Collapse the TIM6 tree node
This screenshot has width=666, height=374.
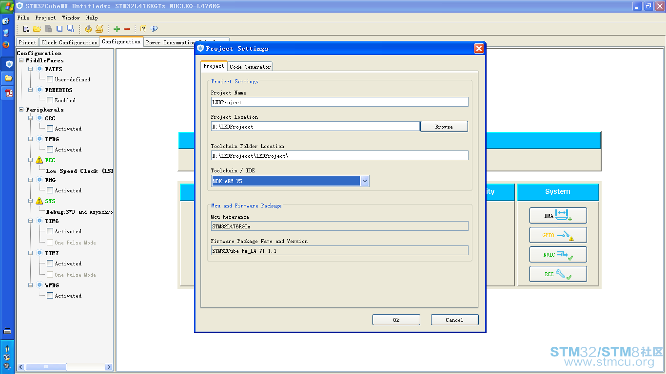tap(31, 221)
